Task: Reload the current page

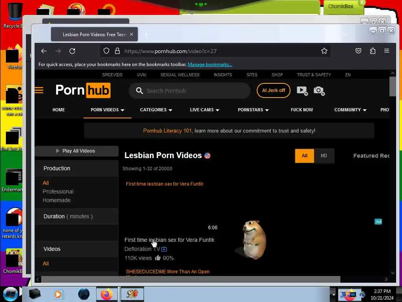Action: coord(72,51)
